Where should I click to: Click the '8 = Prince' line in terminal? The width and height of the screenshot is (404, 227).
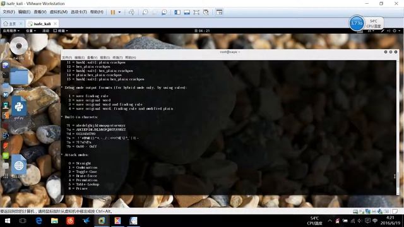[78, 189]
